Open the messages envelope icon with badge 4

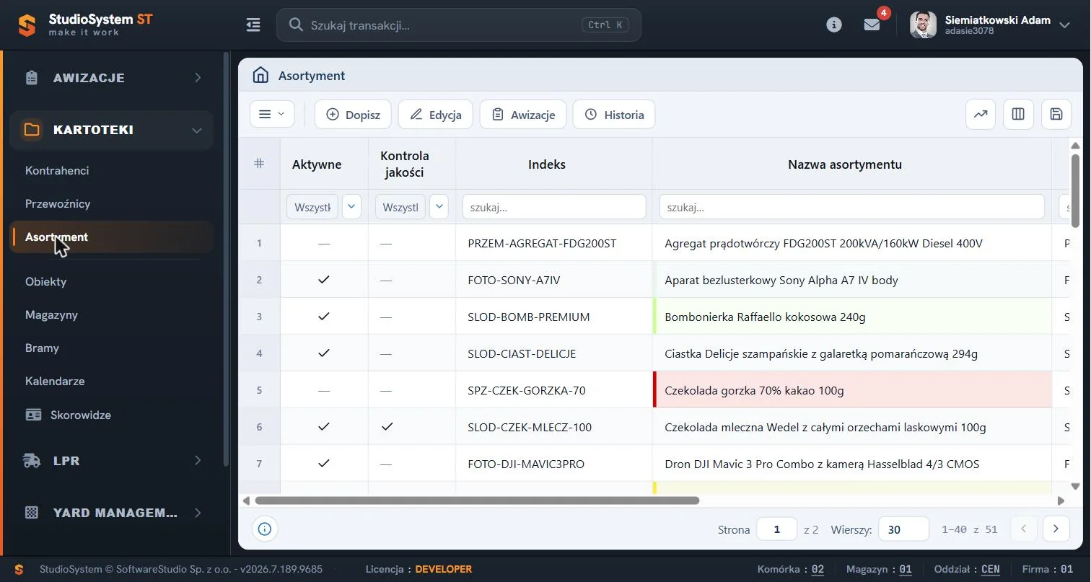click(x=872, y=25)
